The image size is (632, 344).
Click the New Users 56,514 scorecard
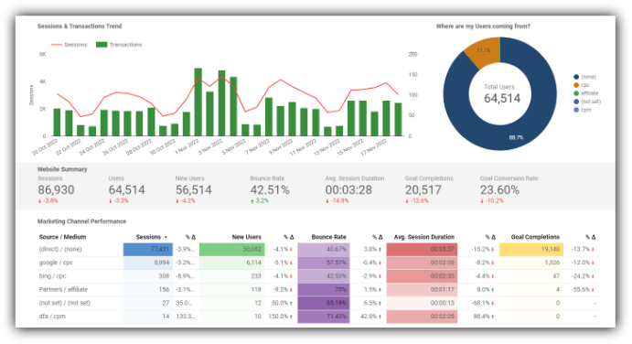[194, 190]
